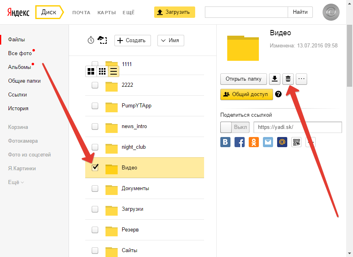Click the PumpYTApp folder icon
The width and height of the screenshot is (353, 257).
(x=112, y=107)
